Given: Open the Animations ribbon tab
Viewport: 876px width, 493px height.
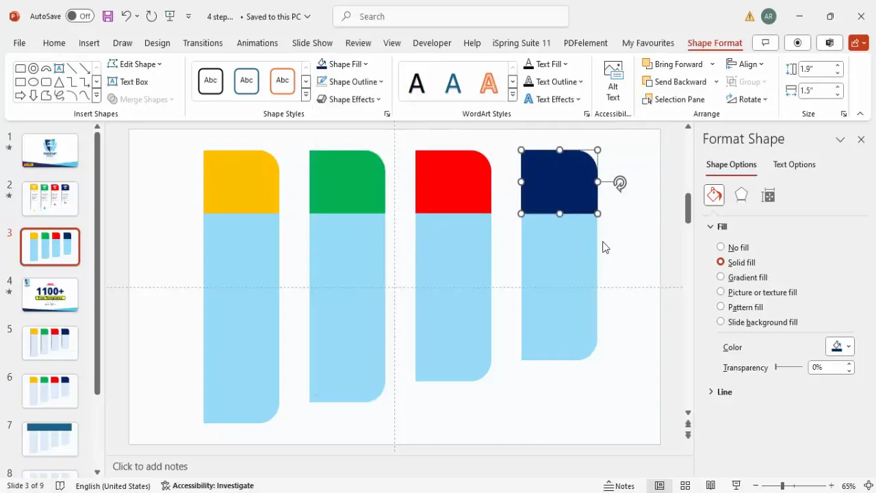Looking at the screenshot, I should 257,42.
